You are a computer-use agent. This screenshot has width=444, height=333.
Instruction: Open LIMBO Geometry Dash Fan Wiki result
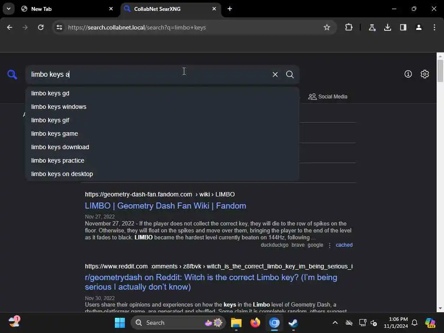[165, 206]
